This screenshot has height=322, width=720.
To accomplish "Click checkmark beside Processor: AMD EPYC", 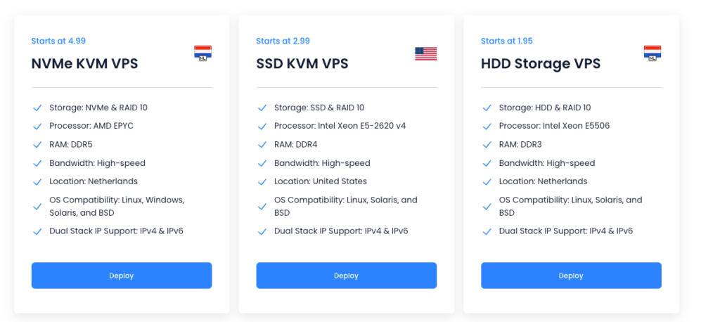I will (x=38, y=127).
